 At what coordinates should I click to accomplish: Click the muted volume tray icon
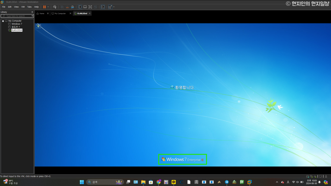pyautogui.click(x=297, y=182)
